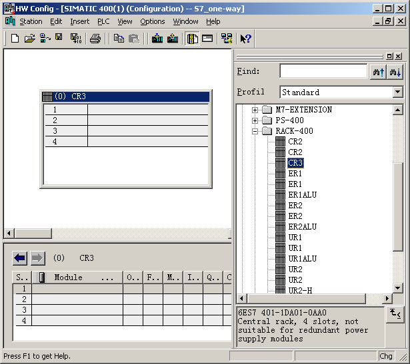The width and height of the screenshot is (410, 364).
Task: Open the online station icon
Action: (45, 39)
